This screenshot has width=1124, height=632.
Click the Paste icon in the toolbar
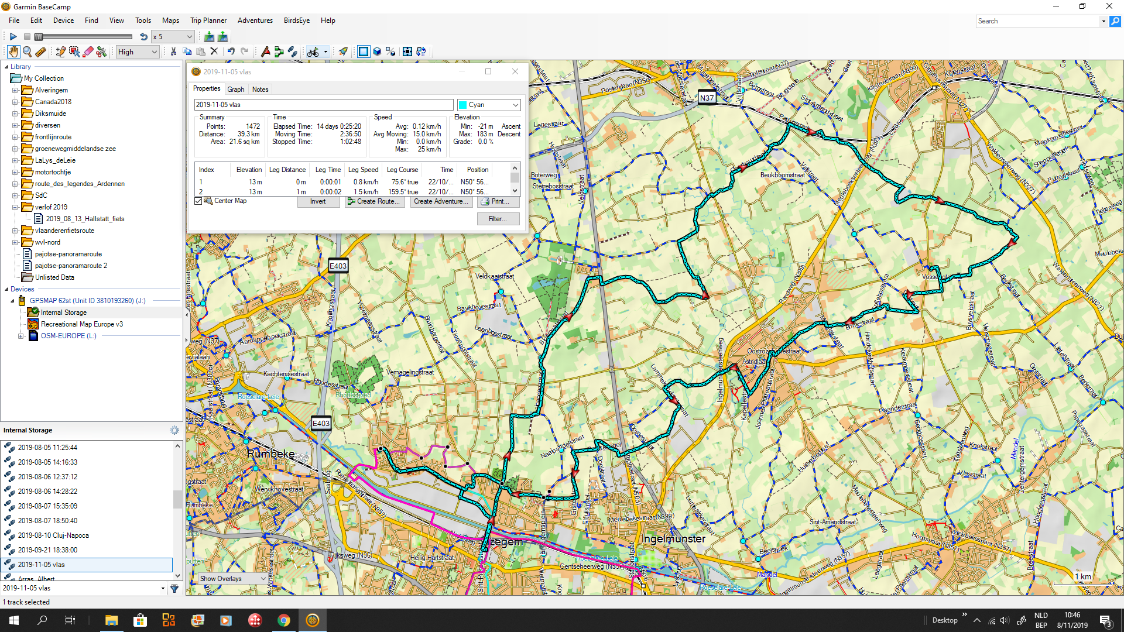click(x=201, y=52)
